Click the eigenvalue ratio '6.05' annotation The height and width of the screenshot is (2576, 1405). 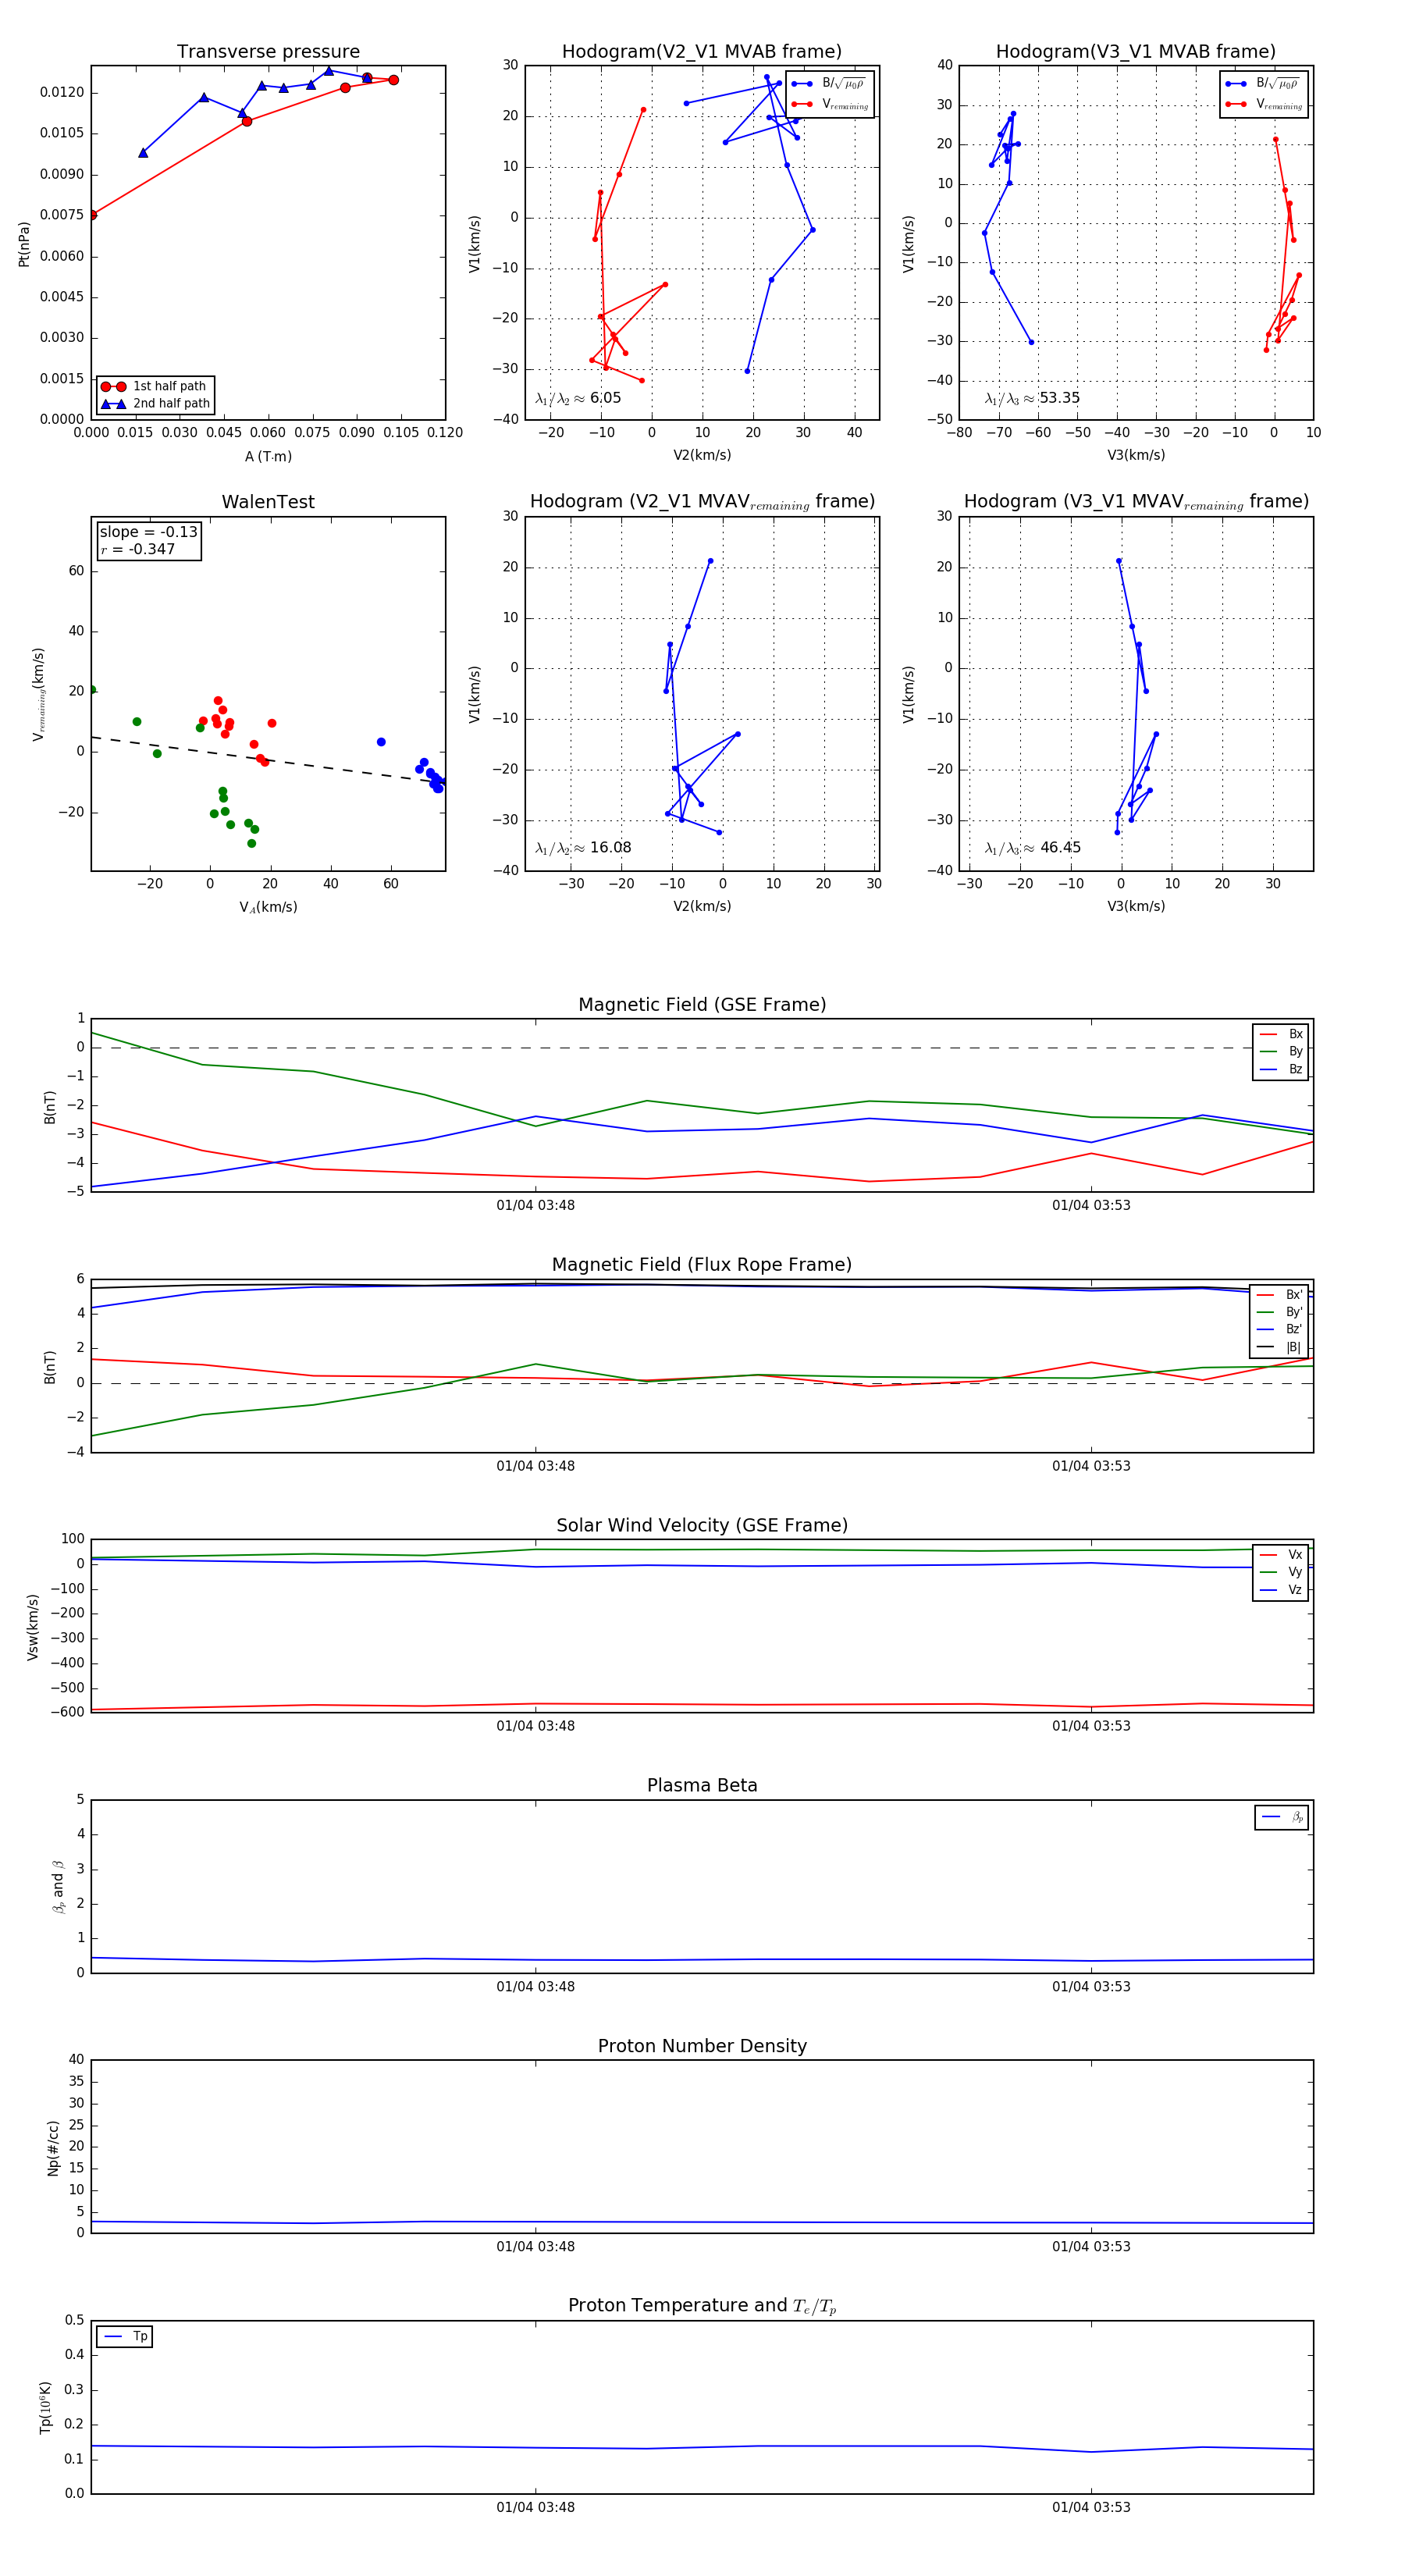pyautogui.click(x=578, y=398)
